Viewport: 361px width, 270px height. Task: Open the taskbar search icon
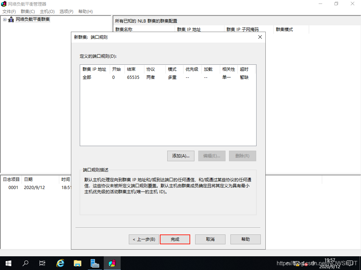pyautogui.click(x=25, y=263)
